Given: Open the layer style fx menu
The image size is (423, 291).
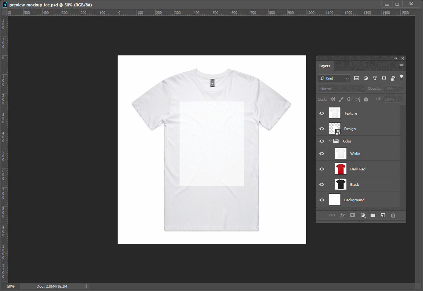Looking at the screenshot, I should point(342,215).
